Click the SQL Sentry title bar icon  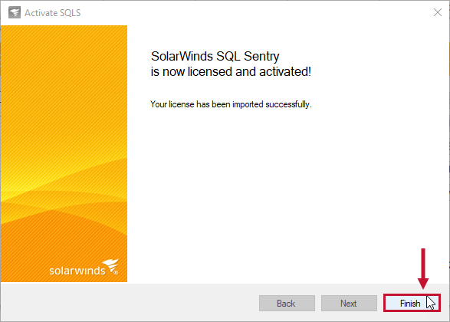coord(15,12)
